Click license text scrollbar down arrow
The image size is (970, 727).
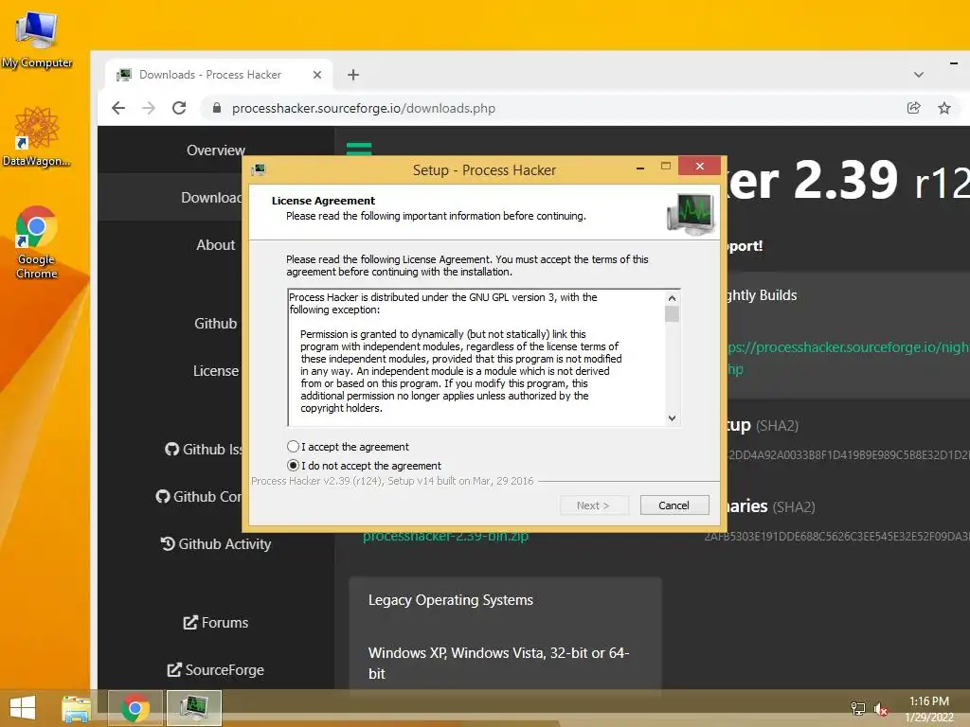click(673, 418)
